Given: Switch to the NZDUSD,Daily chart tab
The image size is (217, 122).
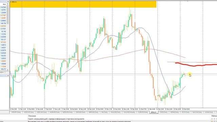Looking at the screenshot, I should [67, 112].
